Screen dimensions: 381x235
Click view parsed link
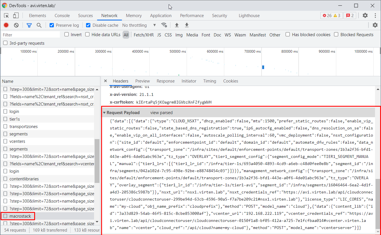(x=161, y=113)
